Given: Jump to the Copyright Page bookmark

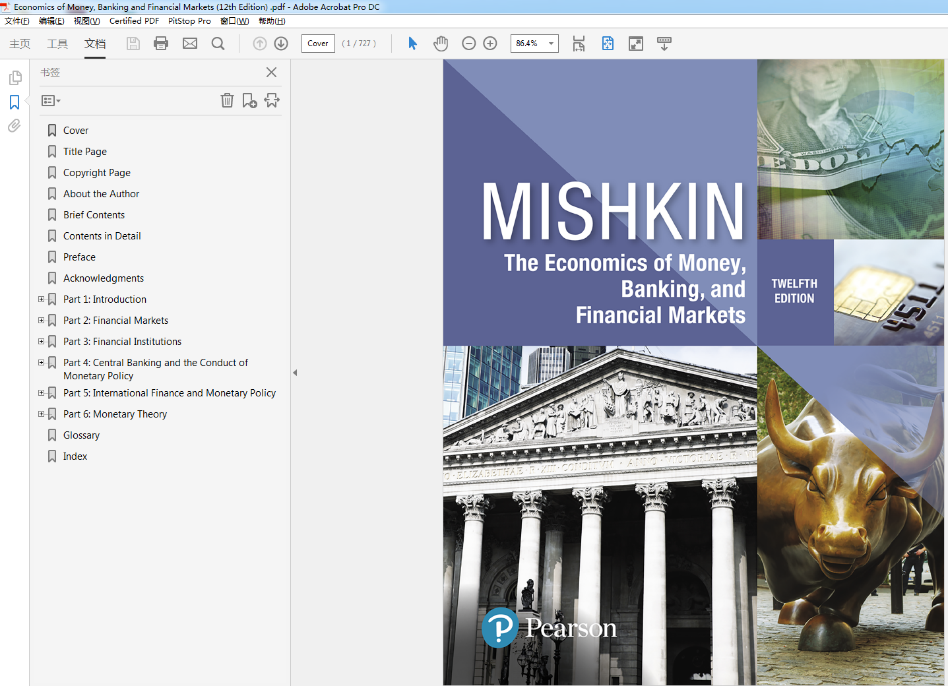Looking at the screenshot, I should tap(97, 173).
